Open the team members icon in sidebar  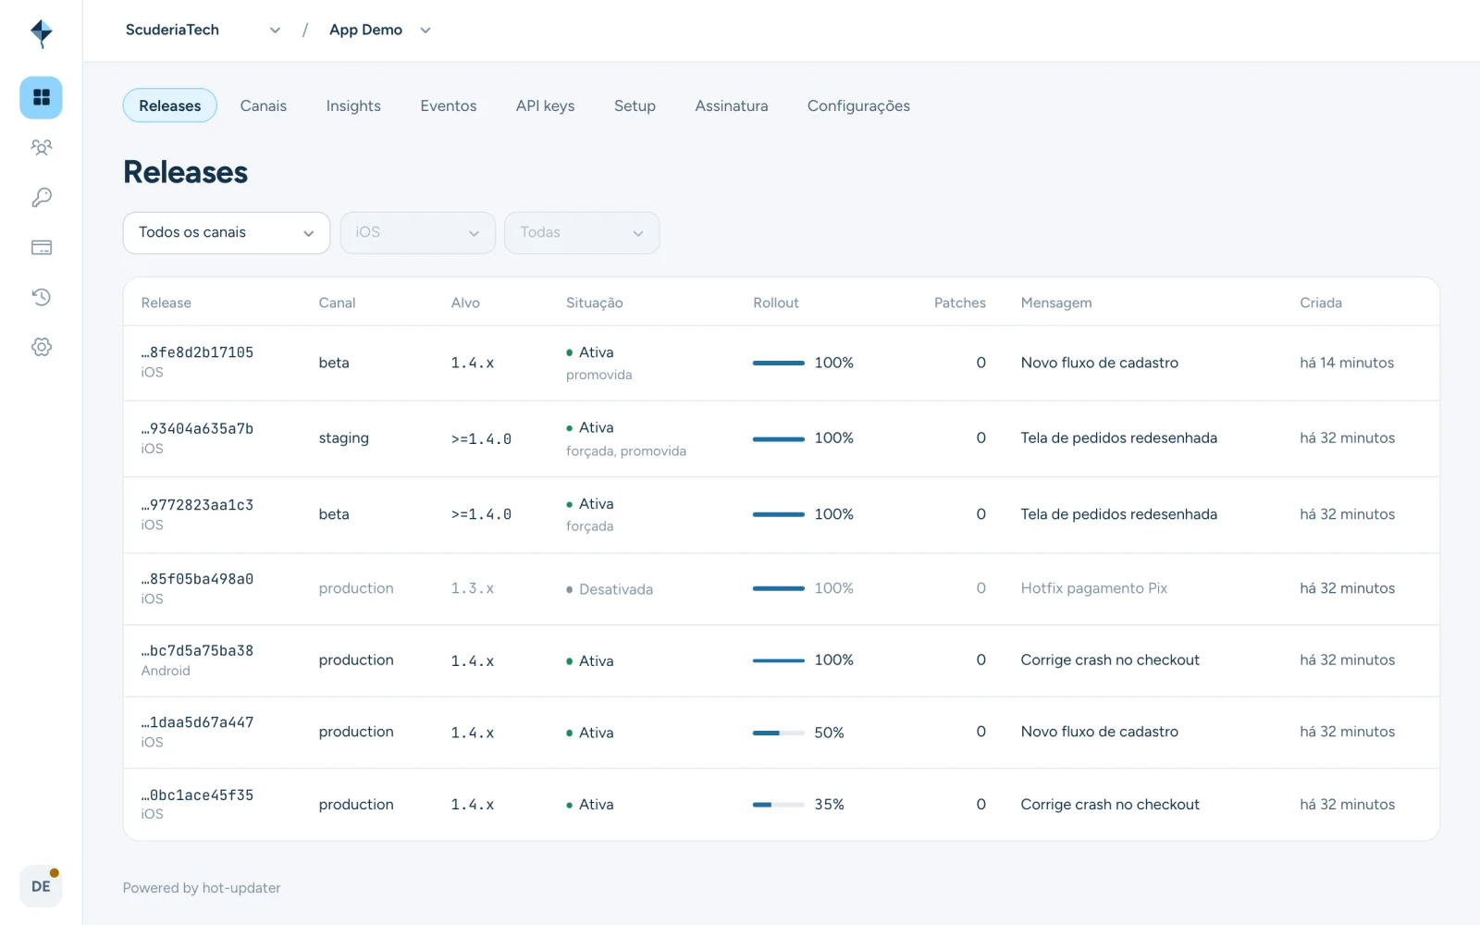(x=41, y=147)
